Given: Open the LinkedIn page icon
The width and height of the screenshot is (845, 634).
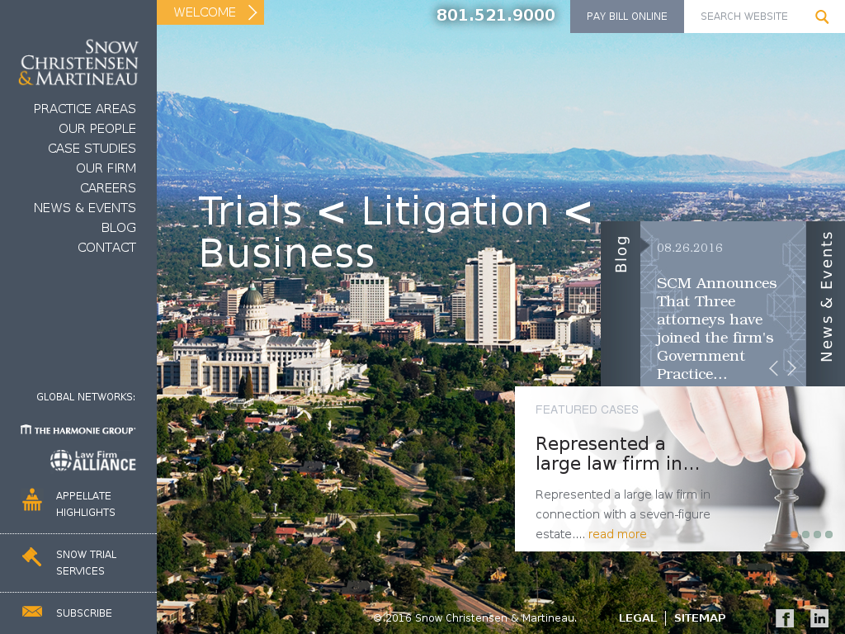Looking at the screenshot, I should click(x=819, y=617).
